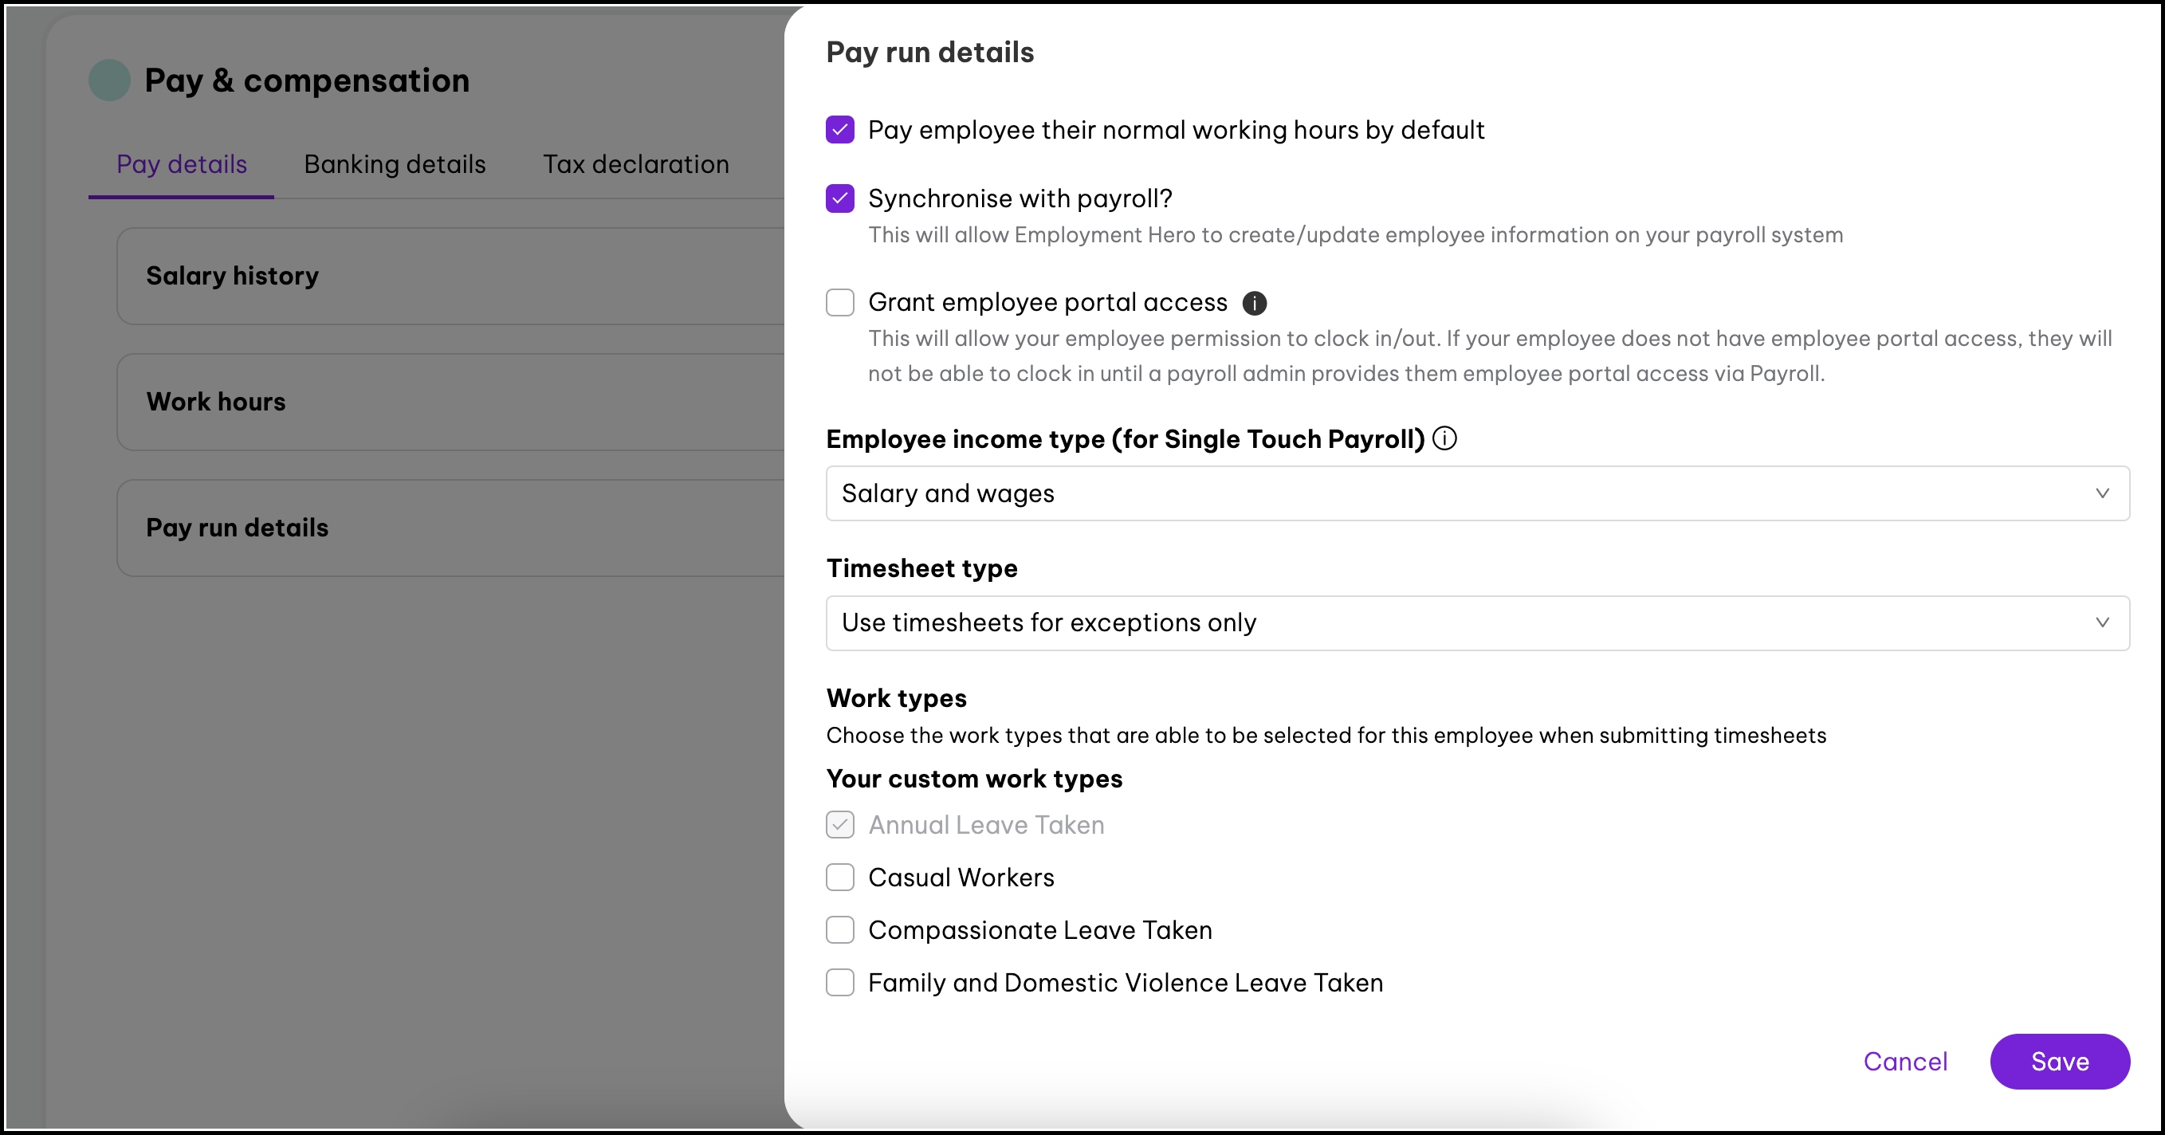Disable Synchronise with payroll
Screen dimensions: 2165x1135
coord(839,198)
